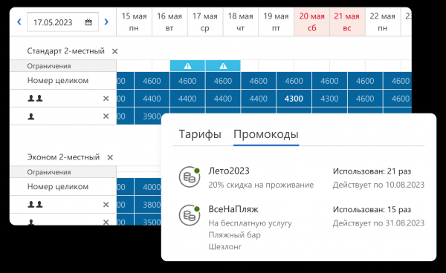Click Действует по 10.08.2023 text
This screenshot has height=273, width=446.
point(378,185)
